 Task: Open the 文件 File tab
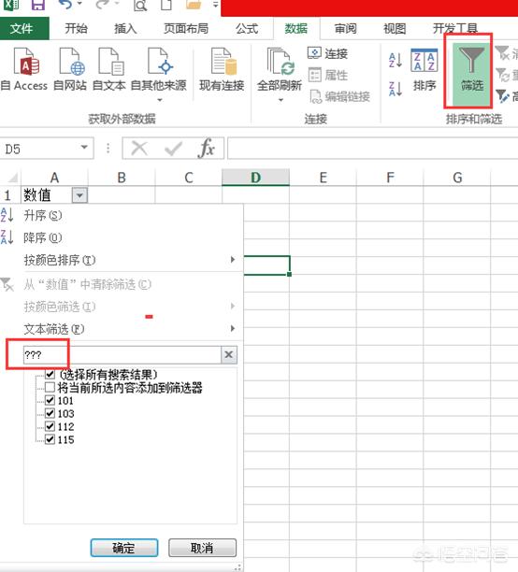pyautogui.click(x=22, y=28)
